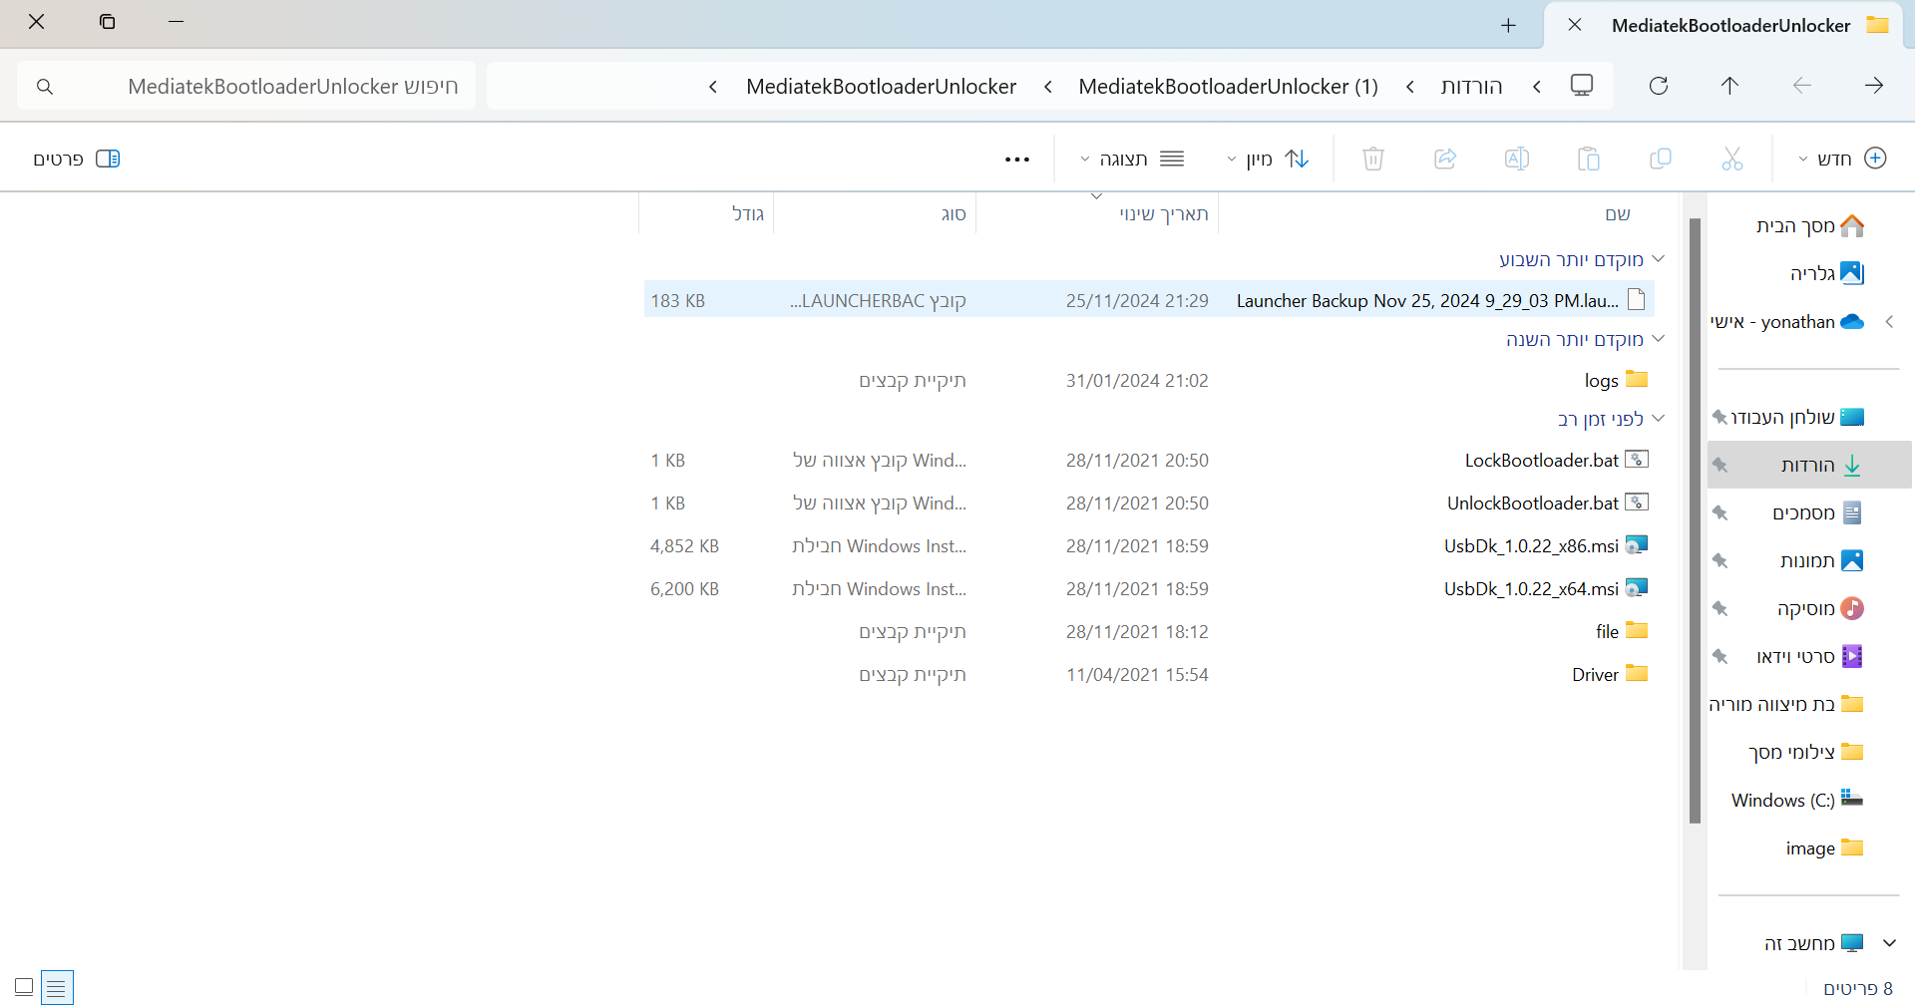
Task: Open image folder in sidebar
Action: pos(1823,847)
